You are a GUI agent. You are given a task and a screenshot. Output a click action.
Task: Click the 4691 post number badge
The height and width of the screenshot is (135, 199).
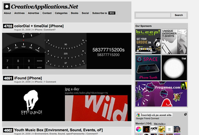(x=8, y=78)
